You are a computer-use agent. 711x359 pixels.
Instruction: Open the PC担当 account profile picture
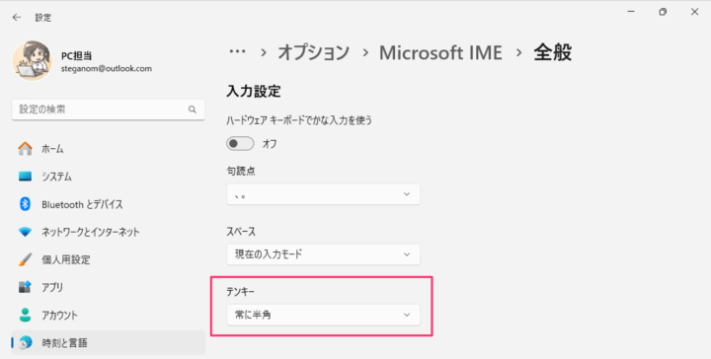tap(32, 61)
